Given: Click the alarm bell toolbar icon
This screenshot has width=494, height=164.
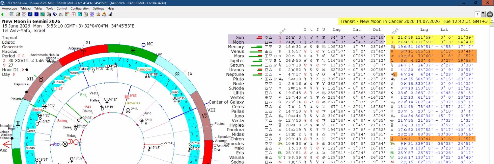Looking at the screenshot, I should 104,14.
